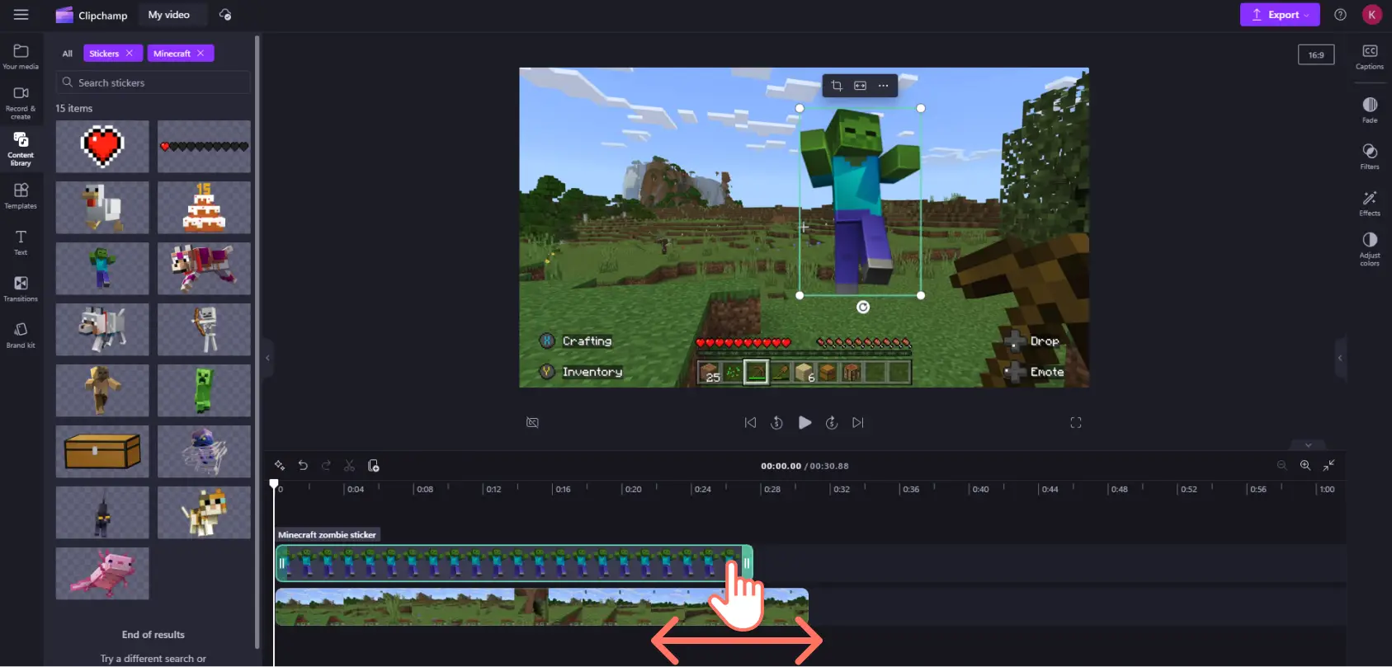This screenshot has width=1392, height=667.
Task: Open Fade settings panel
Action: click(x=1369, y=110)
